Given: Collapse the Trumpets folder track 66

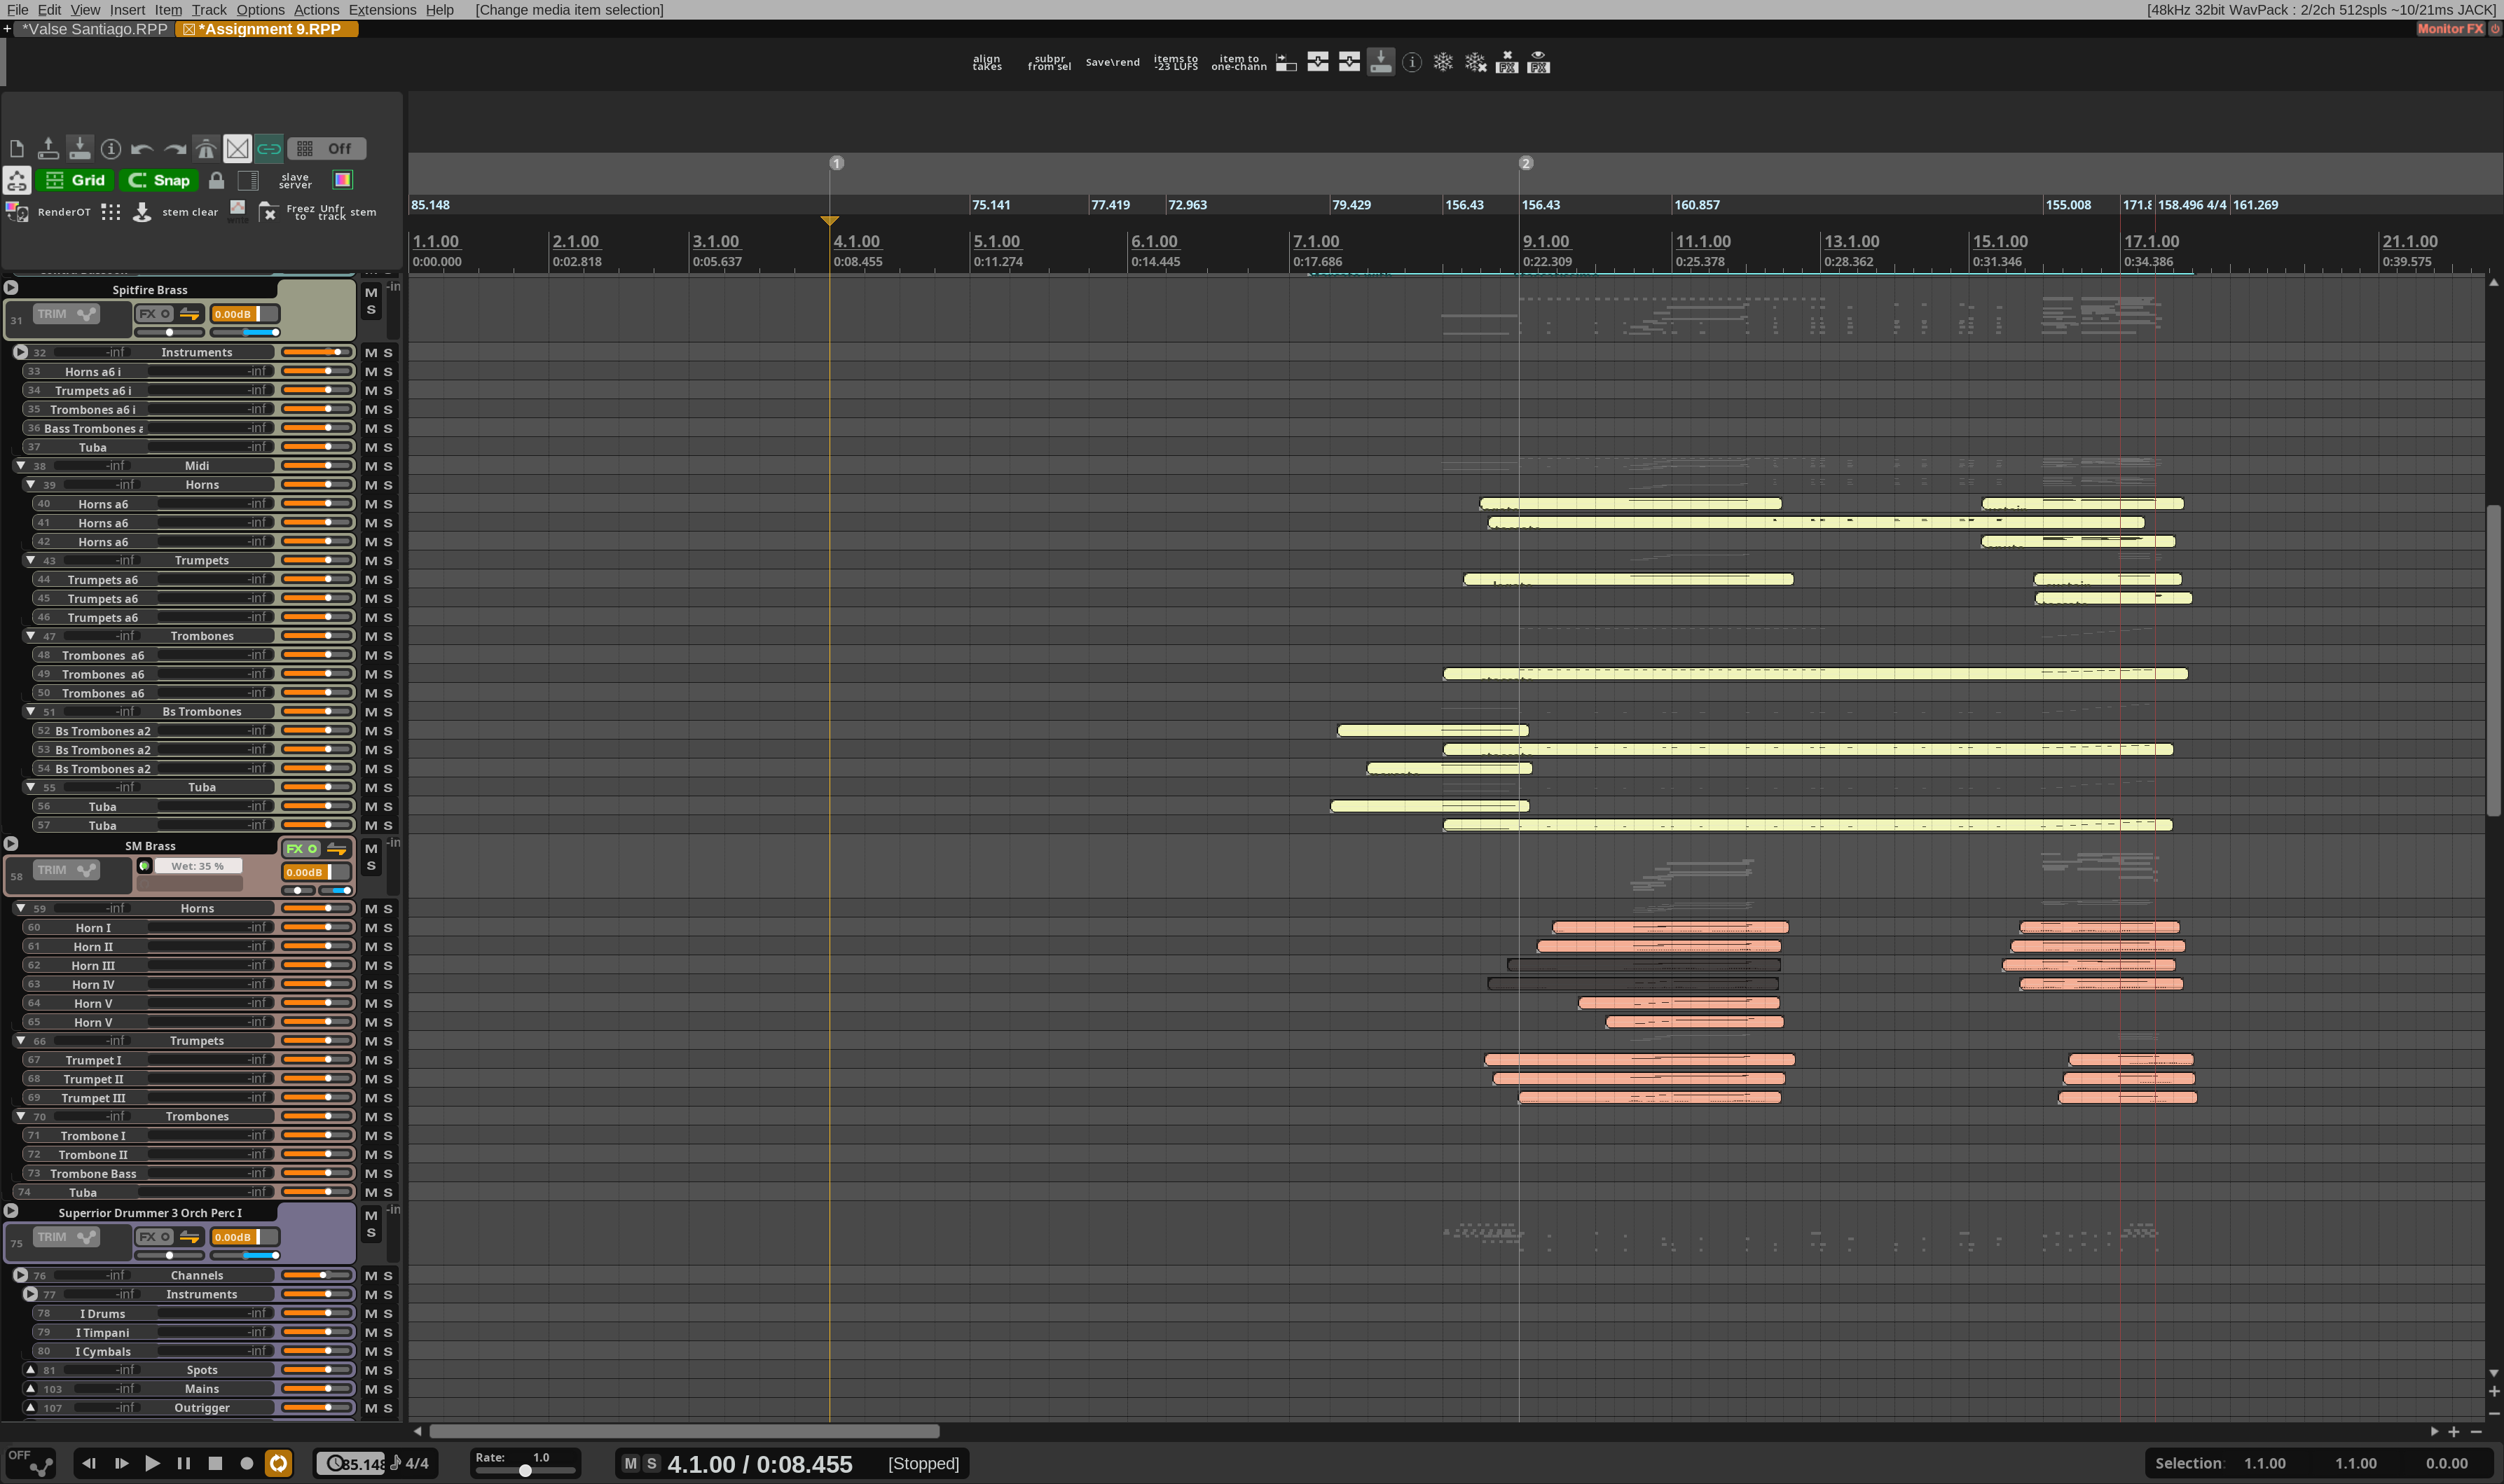Looking at the screenshot, I should click(20, 1041).
